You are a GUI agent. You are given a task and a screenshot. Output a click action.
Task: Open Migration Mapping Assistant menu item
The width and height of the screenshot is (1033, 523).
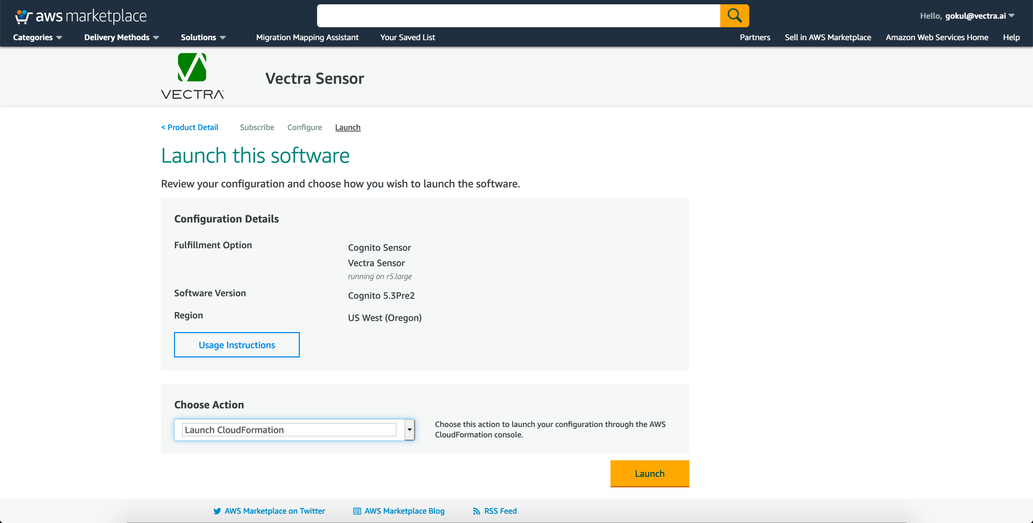(x=307, y=37)
